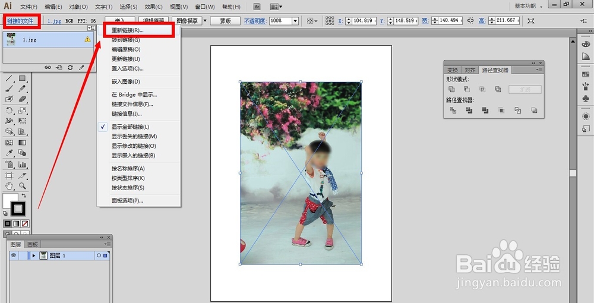Click Trim icon in Pathfinder panel
The image size is (594, 303).
point(469,111)
